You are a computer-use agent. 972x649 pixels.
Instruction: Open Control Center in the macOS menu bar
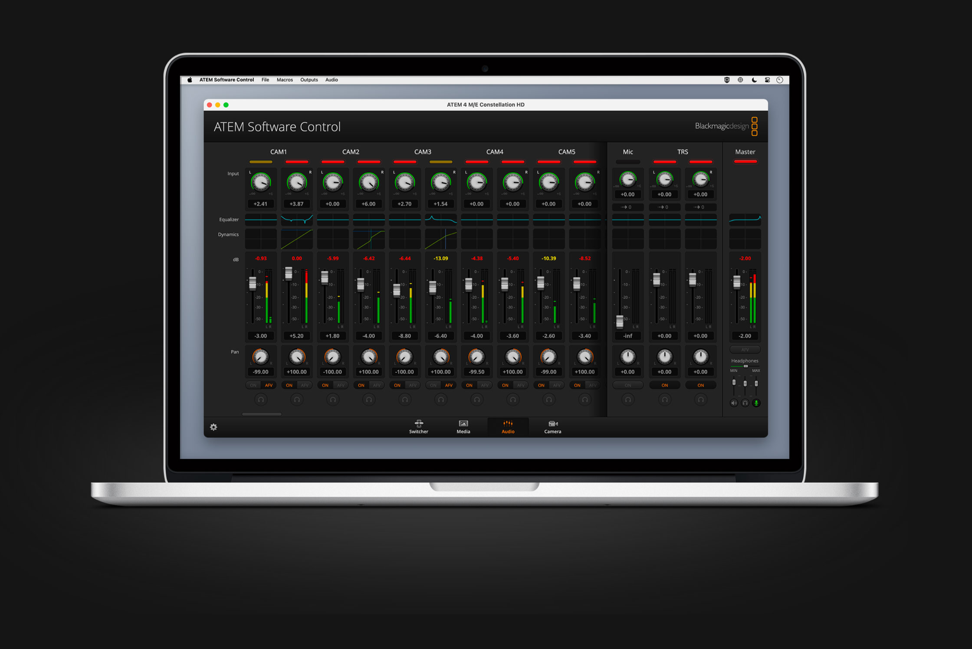point(767,80)
